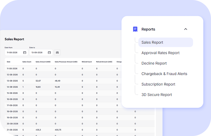The width and height of the screenshot is (211, 136).
Task: Select the 16-08-2026 date cell
Action: (x=12, y=99)
